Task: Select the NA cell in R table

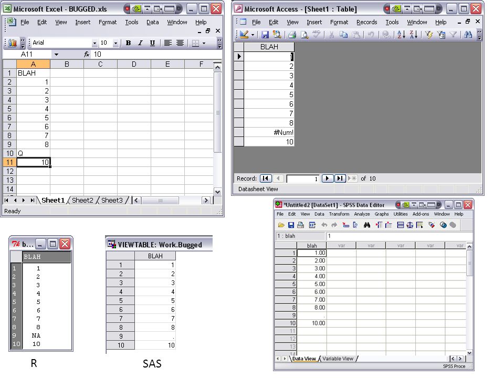Action: click(x=36, y=335)
